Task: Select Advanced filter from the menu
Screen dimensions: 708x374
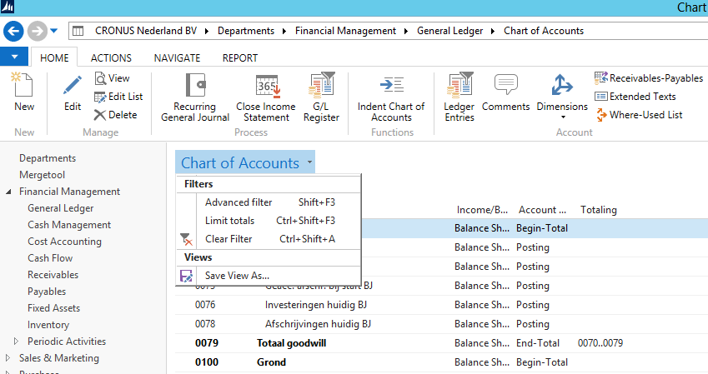Action: (239, 202)
